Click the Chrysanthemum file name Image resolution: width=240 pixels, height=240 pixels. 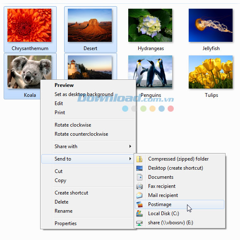[x=30, y=48]
